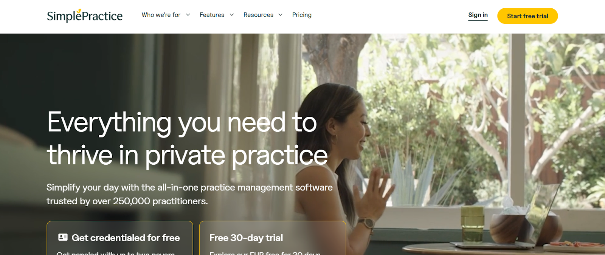Click the Simplify your day subheading text

tap(189, 194)
